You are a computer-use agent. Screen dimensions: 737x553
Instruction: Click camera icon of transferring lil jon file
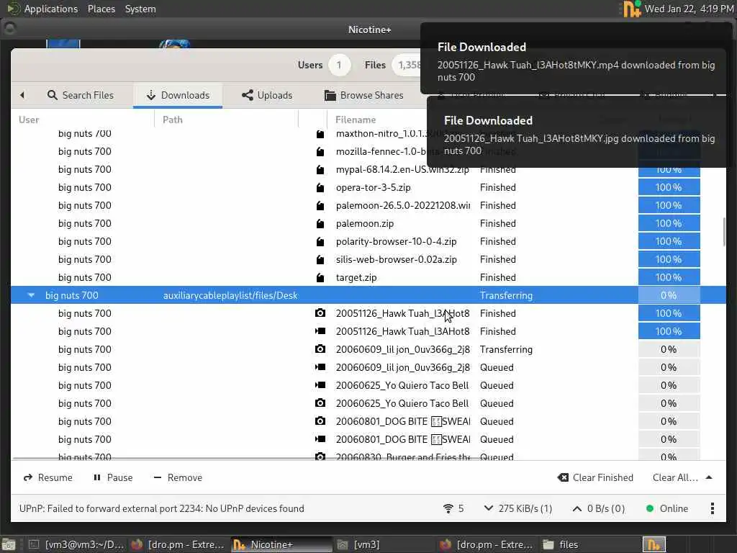(x=320, y=349)
